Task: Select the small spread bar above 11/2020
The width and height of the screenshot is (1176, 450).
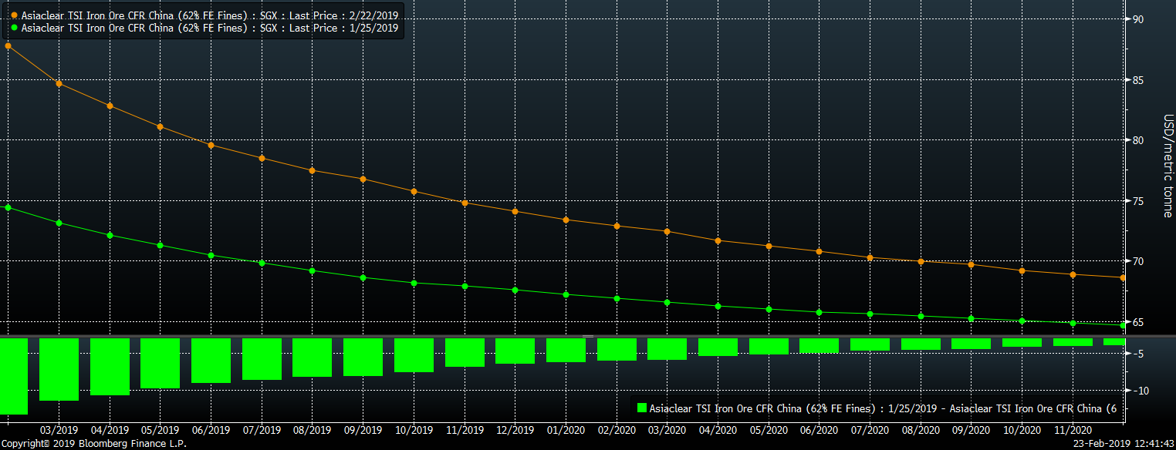Action: (x=1073, y=342)
